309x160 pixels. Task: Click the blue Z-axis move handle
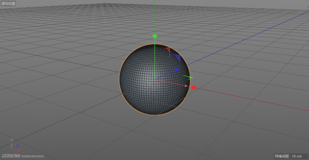176,69
